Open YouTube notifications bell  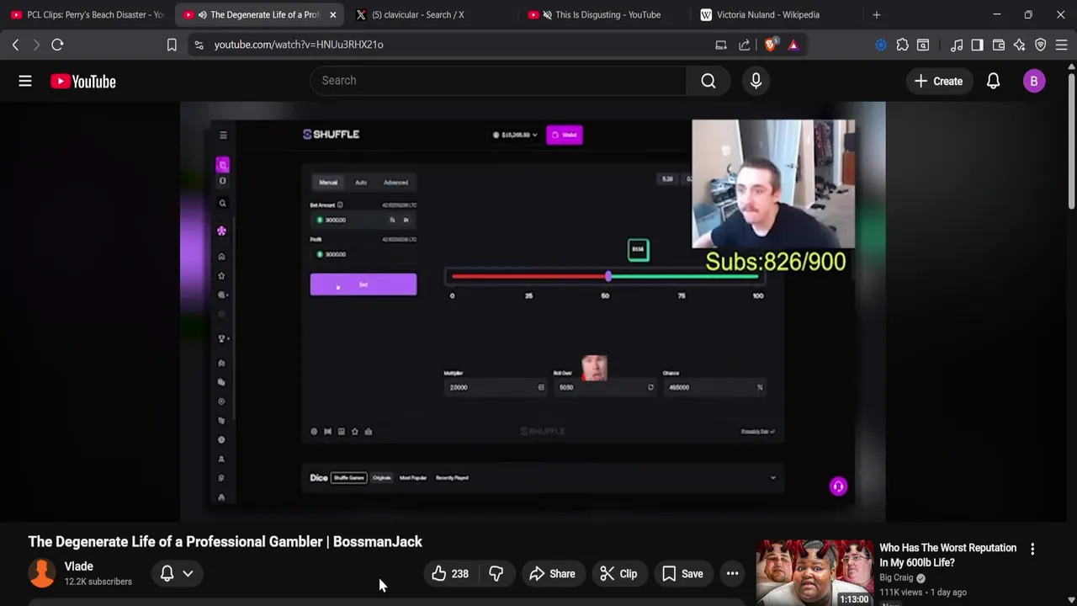993,82
